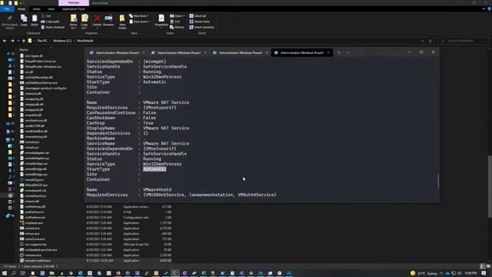
Task: Click Select none in the ribbon
Action: tap(199, 22)
